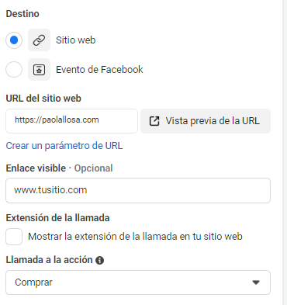Click the Mostrar la extensión de la llamada label text

coord(135,237)
